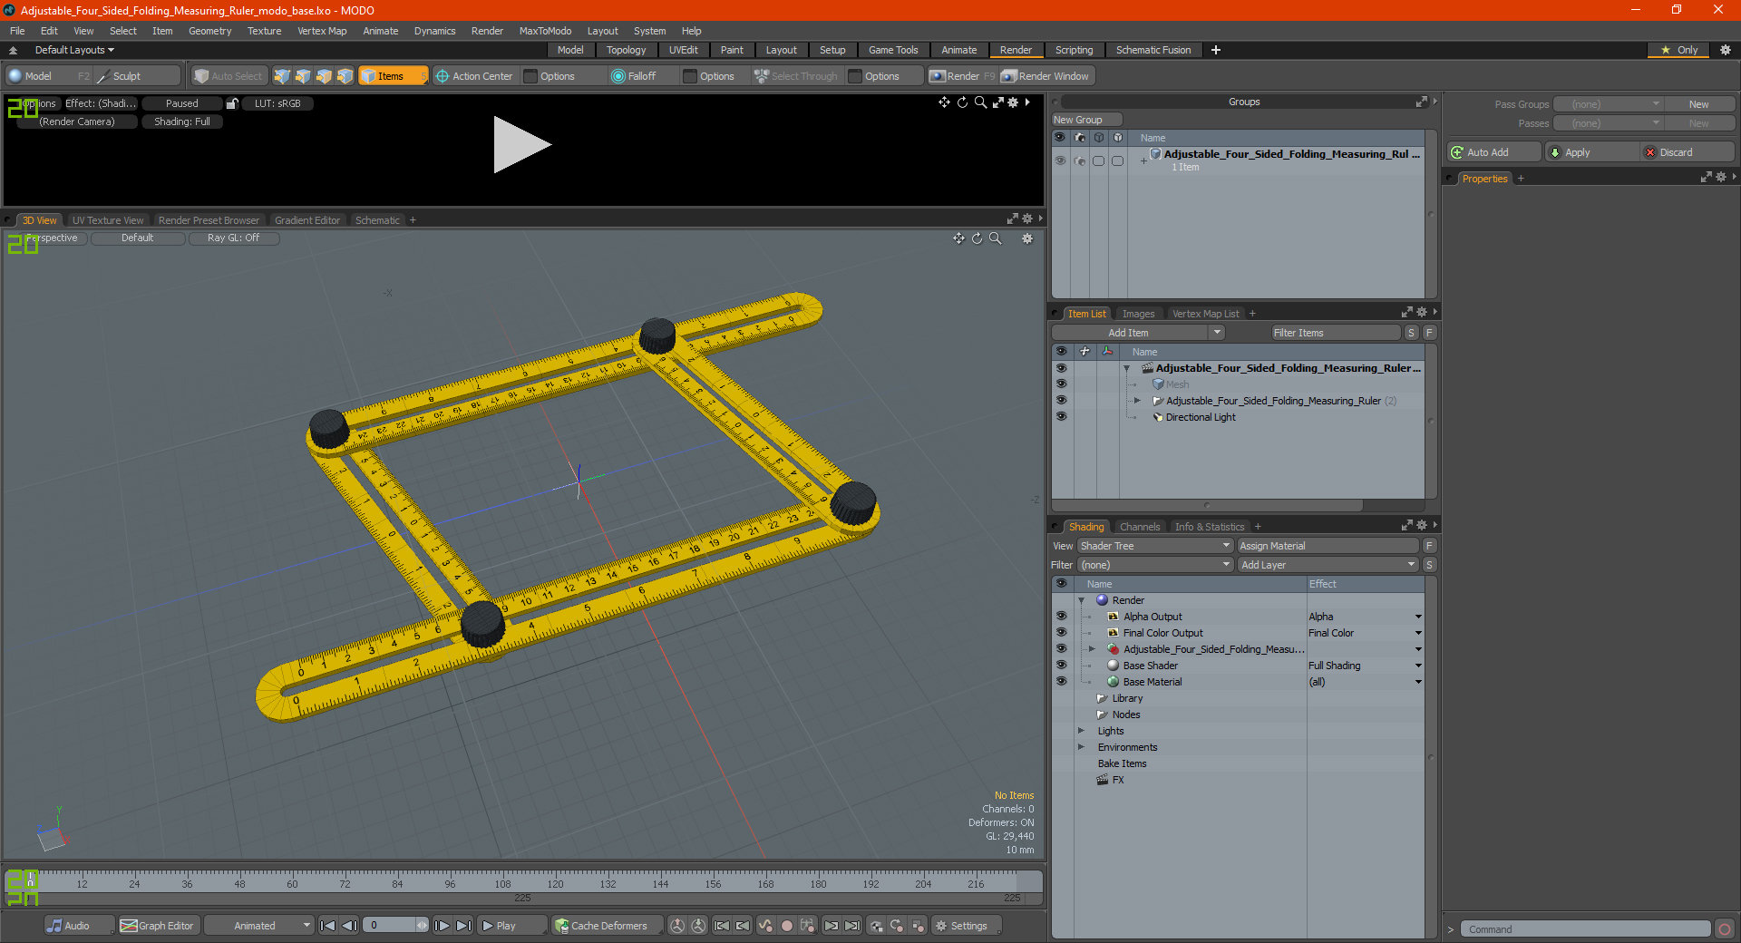
Task: Open the Audio options
Action: pos(79,926)
